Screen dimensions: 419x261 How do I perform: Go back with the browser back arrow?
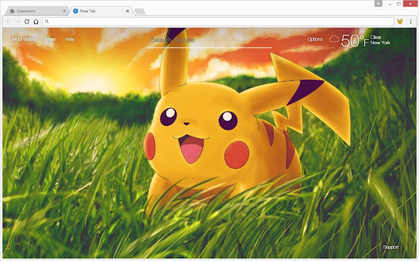(9, 22)
